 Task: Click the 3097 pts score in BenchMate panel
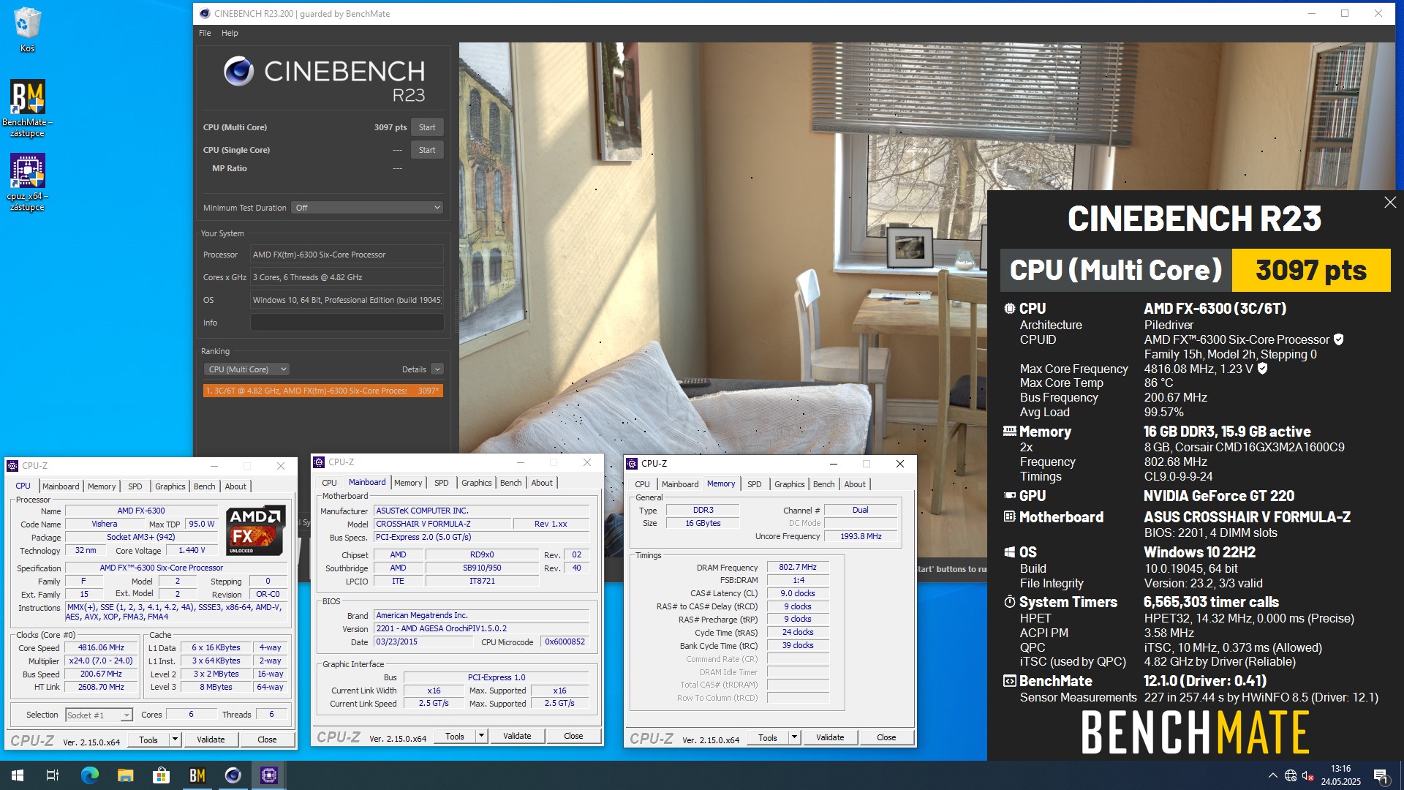[x=1311, y=270]
